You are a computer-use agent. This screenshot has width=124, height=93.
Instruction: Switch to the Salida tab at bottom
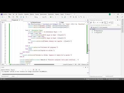tap(13, 76)
